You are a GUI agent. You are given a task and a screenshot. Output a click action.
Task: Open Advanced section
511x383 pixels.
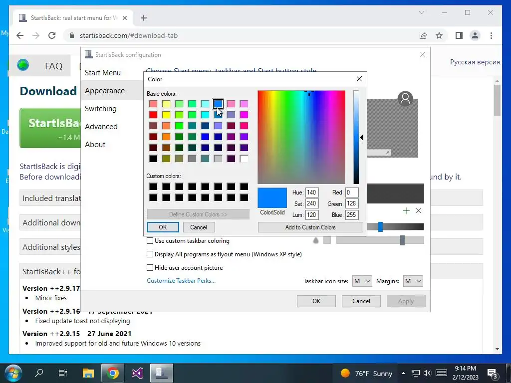(x=101, y=126)
